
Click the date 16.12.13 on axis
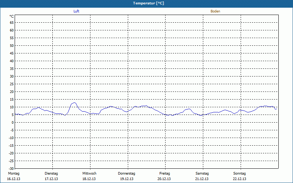[13, 179]
